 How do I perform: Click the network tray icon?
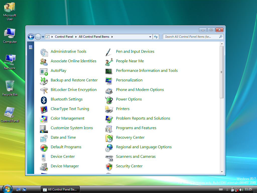pyautogui.click(x=237, y=190)
